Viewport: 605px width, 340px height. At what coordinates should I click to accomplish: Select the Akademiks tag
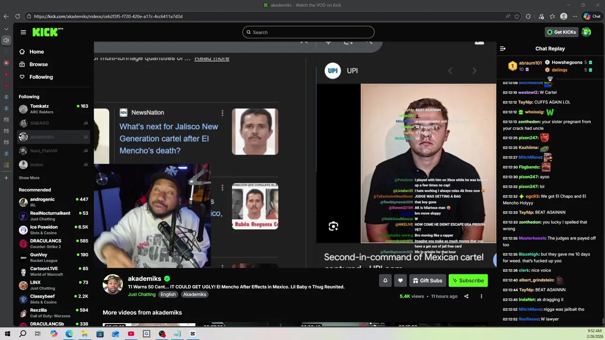point(195,294)
